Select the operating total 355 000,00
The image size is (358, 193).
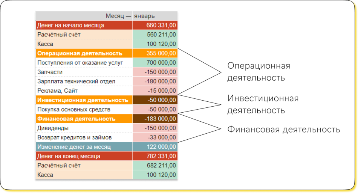155,53
